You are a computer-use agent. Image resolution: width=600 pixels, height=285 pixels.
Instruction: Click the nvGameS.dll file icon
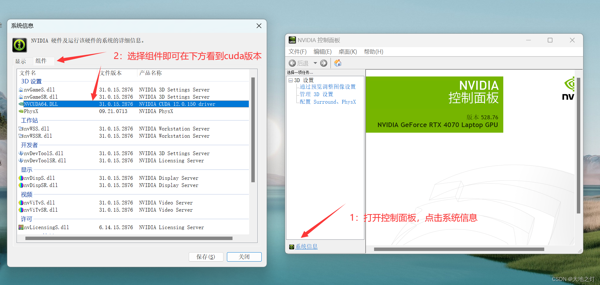21,90
